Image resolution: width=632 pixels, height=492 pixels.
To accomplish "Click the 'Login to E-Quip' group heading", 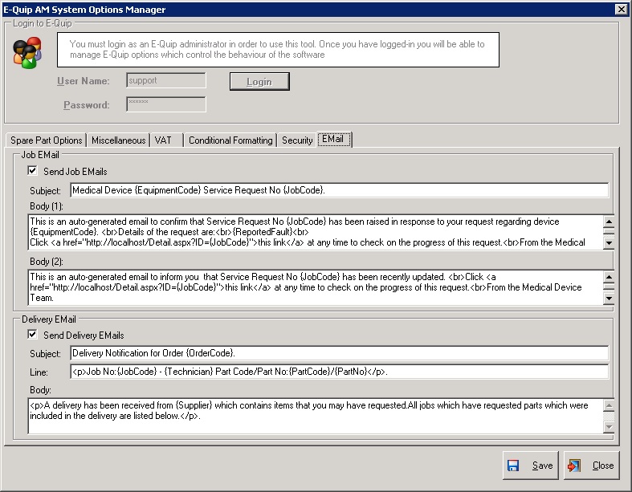I will click(x=43, y=23).
